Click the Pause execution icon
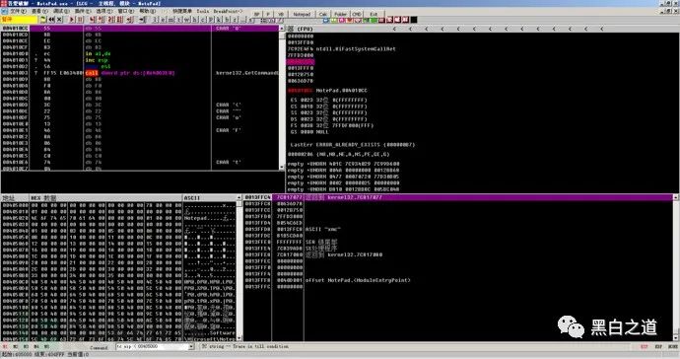Image resolution: width=680 pixels, height=359 pixels. point(80,20)
